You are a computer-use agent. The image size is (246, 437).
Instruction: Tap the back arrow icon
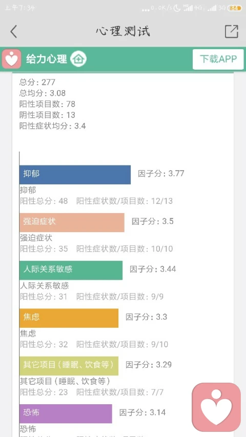[13, 31]
